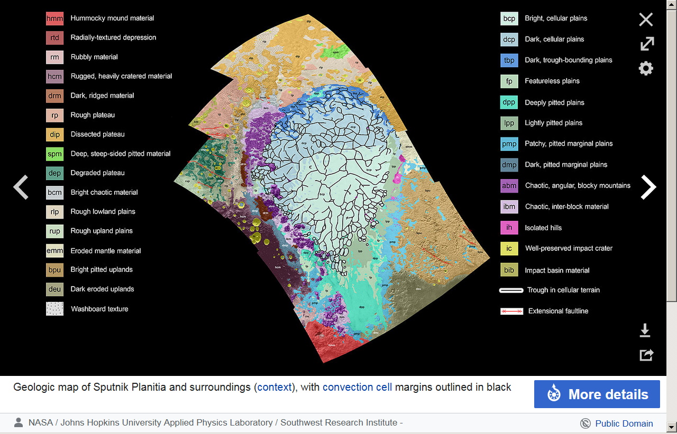Open the viewer settings gear
Image resolution: width=677 pixels, height=434 pixels.
coord(646,68)
